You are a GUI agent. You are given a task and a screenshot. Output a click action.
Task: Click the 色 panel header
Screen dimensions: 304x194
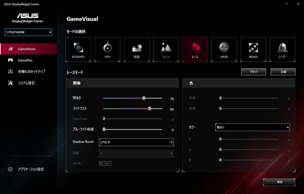pyautogui.click(x=239, y=83)
